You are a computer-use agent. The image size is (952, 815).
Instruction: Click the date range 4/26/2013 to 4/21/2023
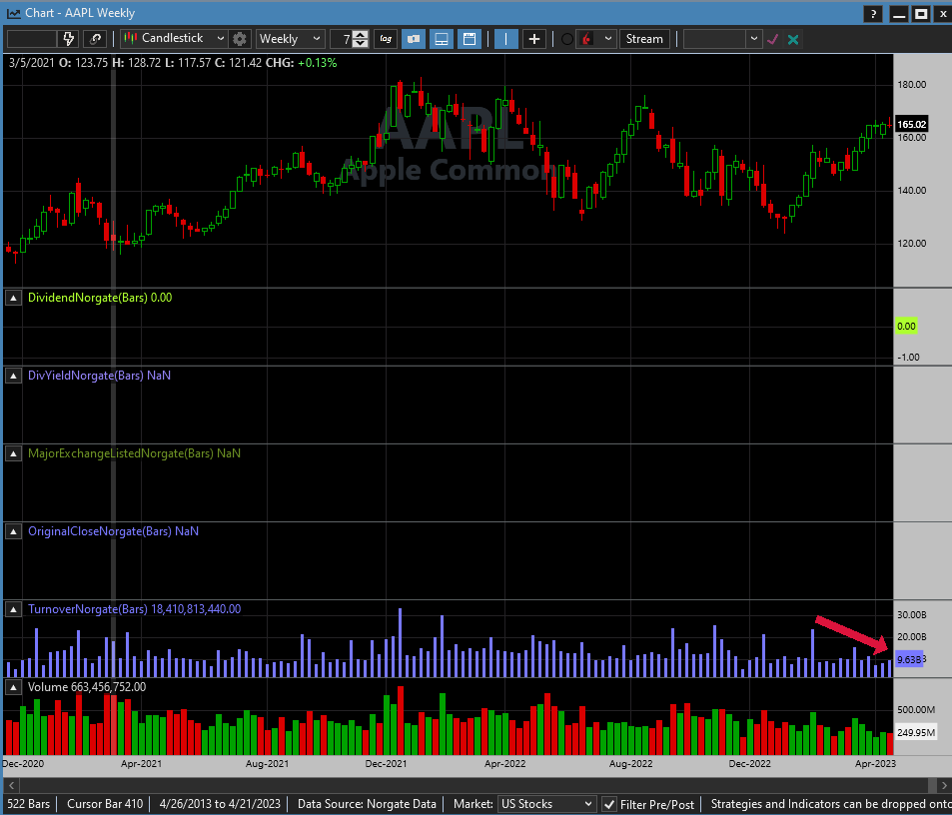tap(220, 804)
